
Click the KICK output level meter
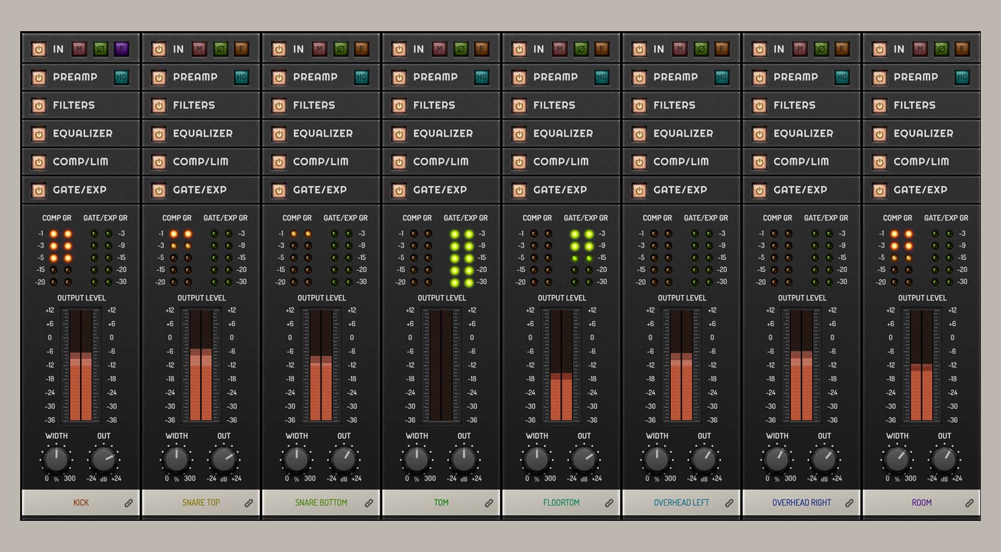[81, 365]
